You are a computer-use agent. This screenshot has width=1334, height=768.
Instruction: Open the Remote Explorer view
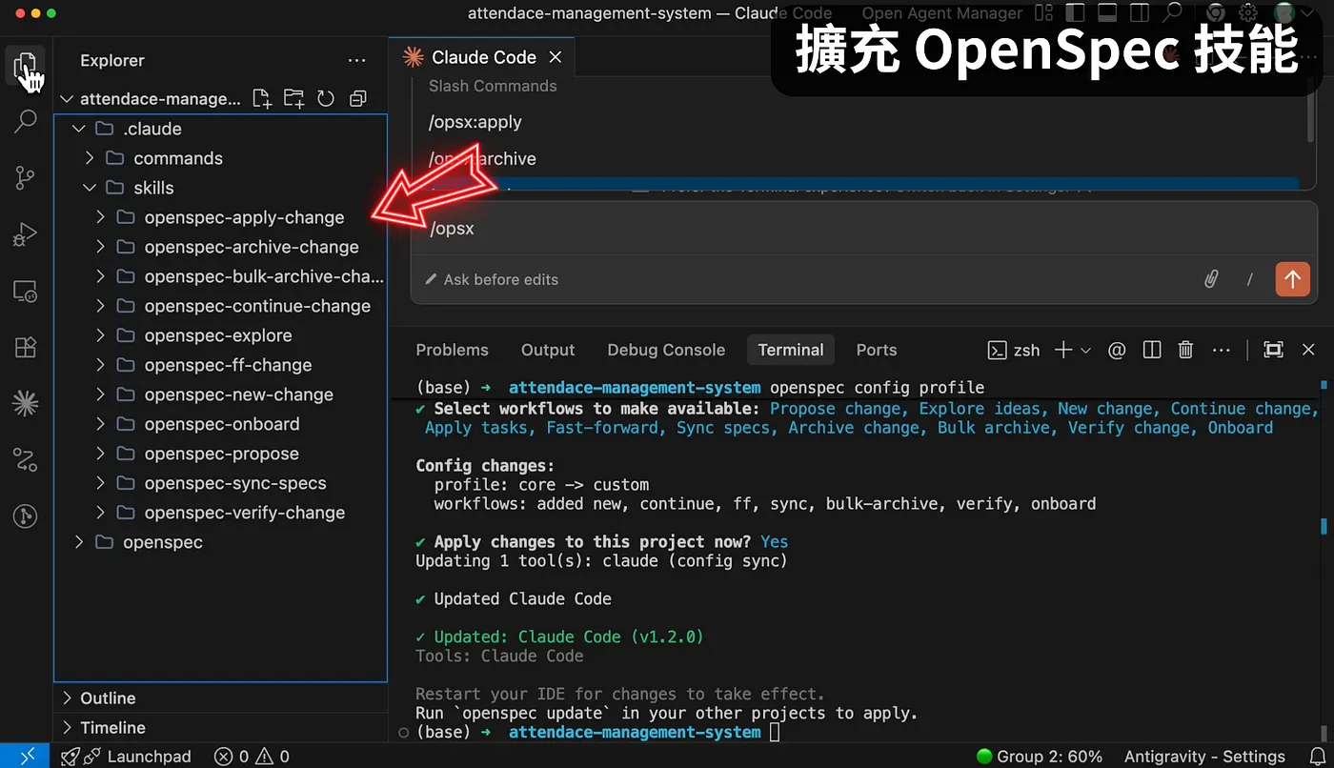tap(26, 291)
